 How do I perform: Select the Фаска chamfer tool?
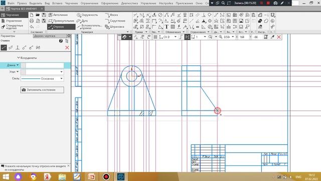pyautogui.click(x=111, y=15)
